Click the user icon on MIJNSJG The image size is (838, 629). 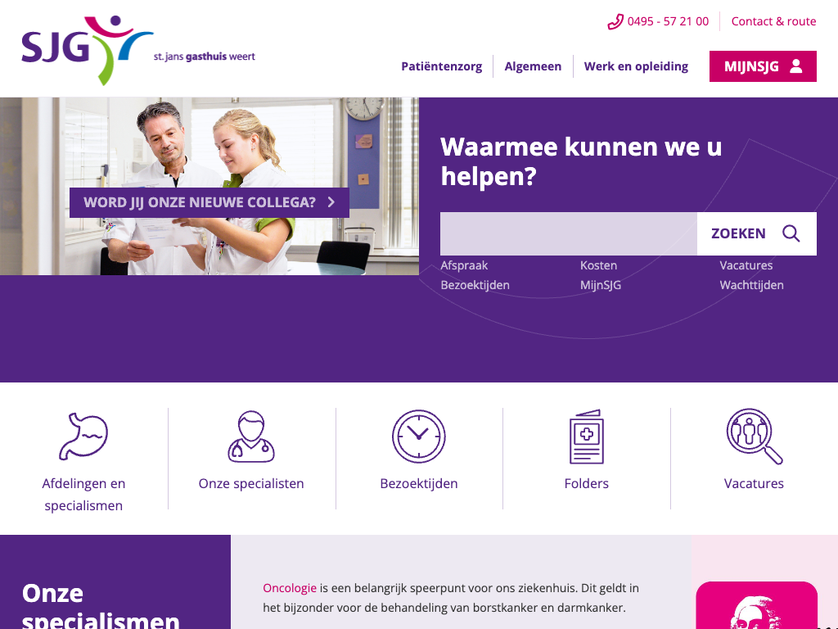click(x=795, y=66)
